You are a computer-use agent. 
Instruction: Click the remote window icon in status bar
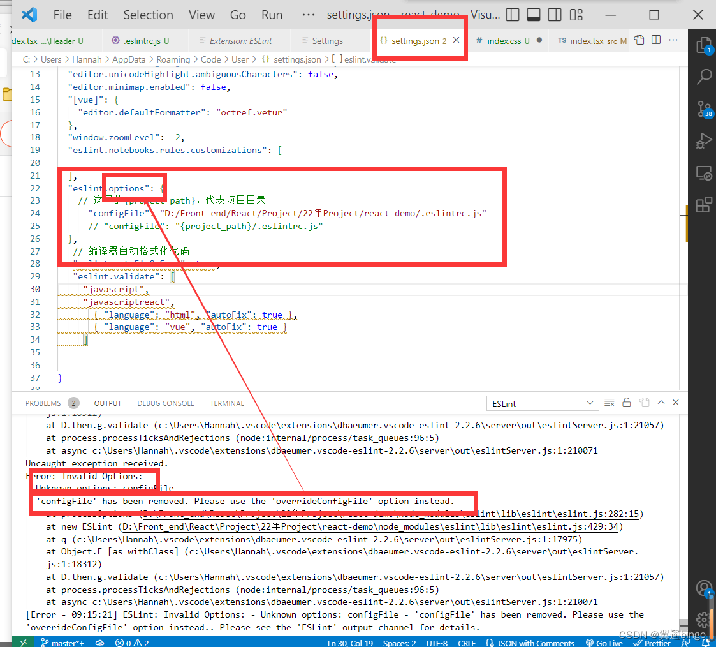click(x=24, y=642)
